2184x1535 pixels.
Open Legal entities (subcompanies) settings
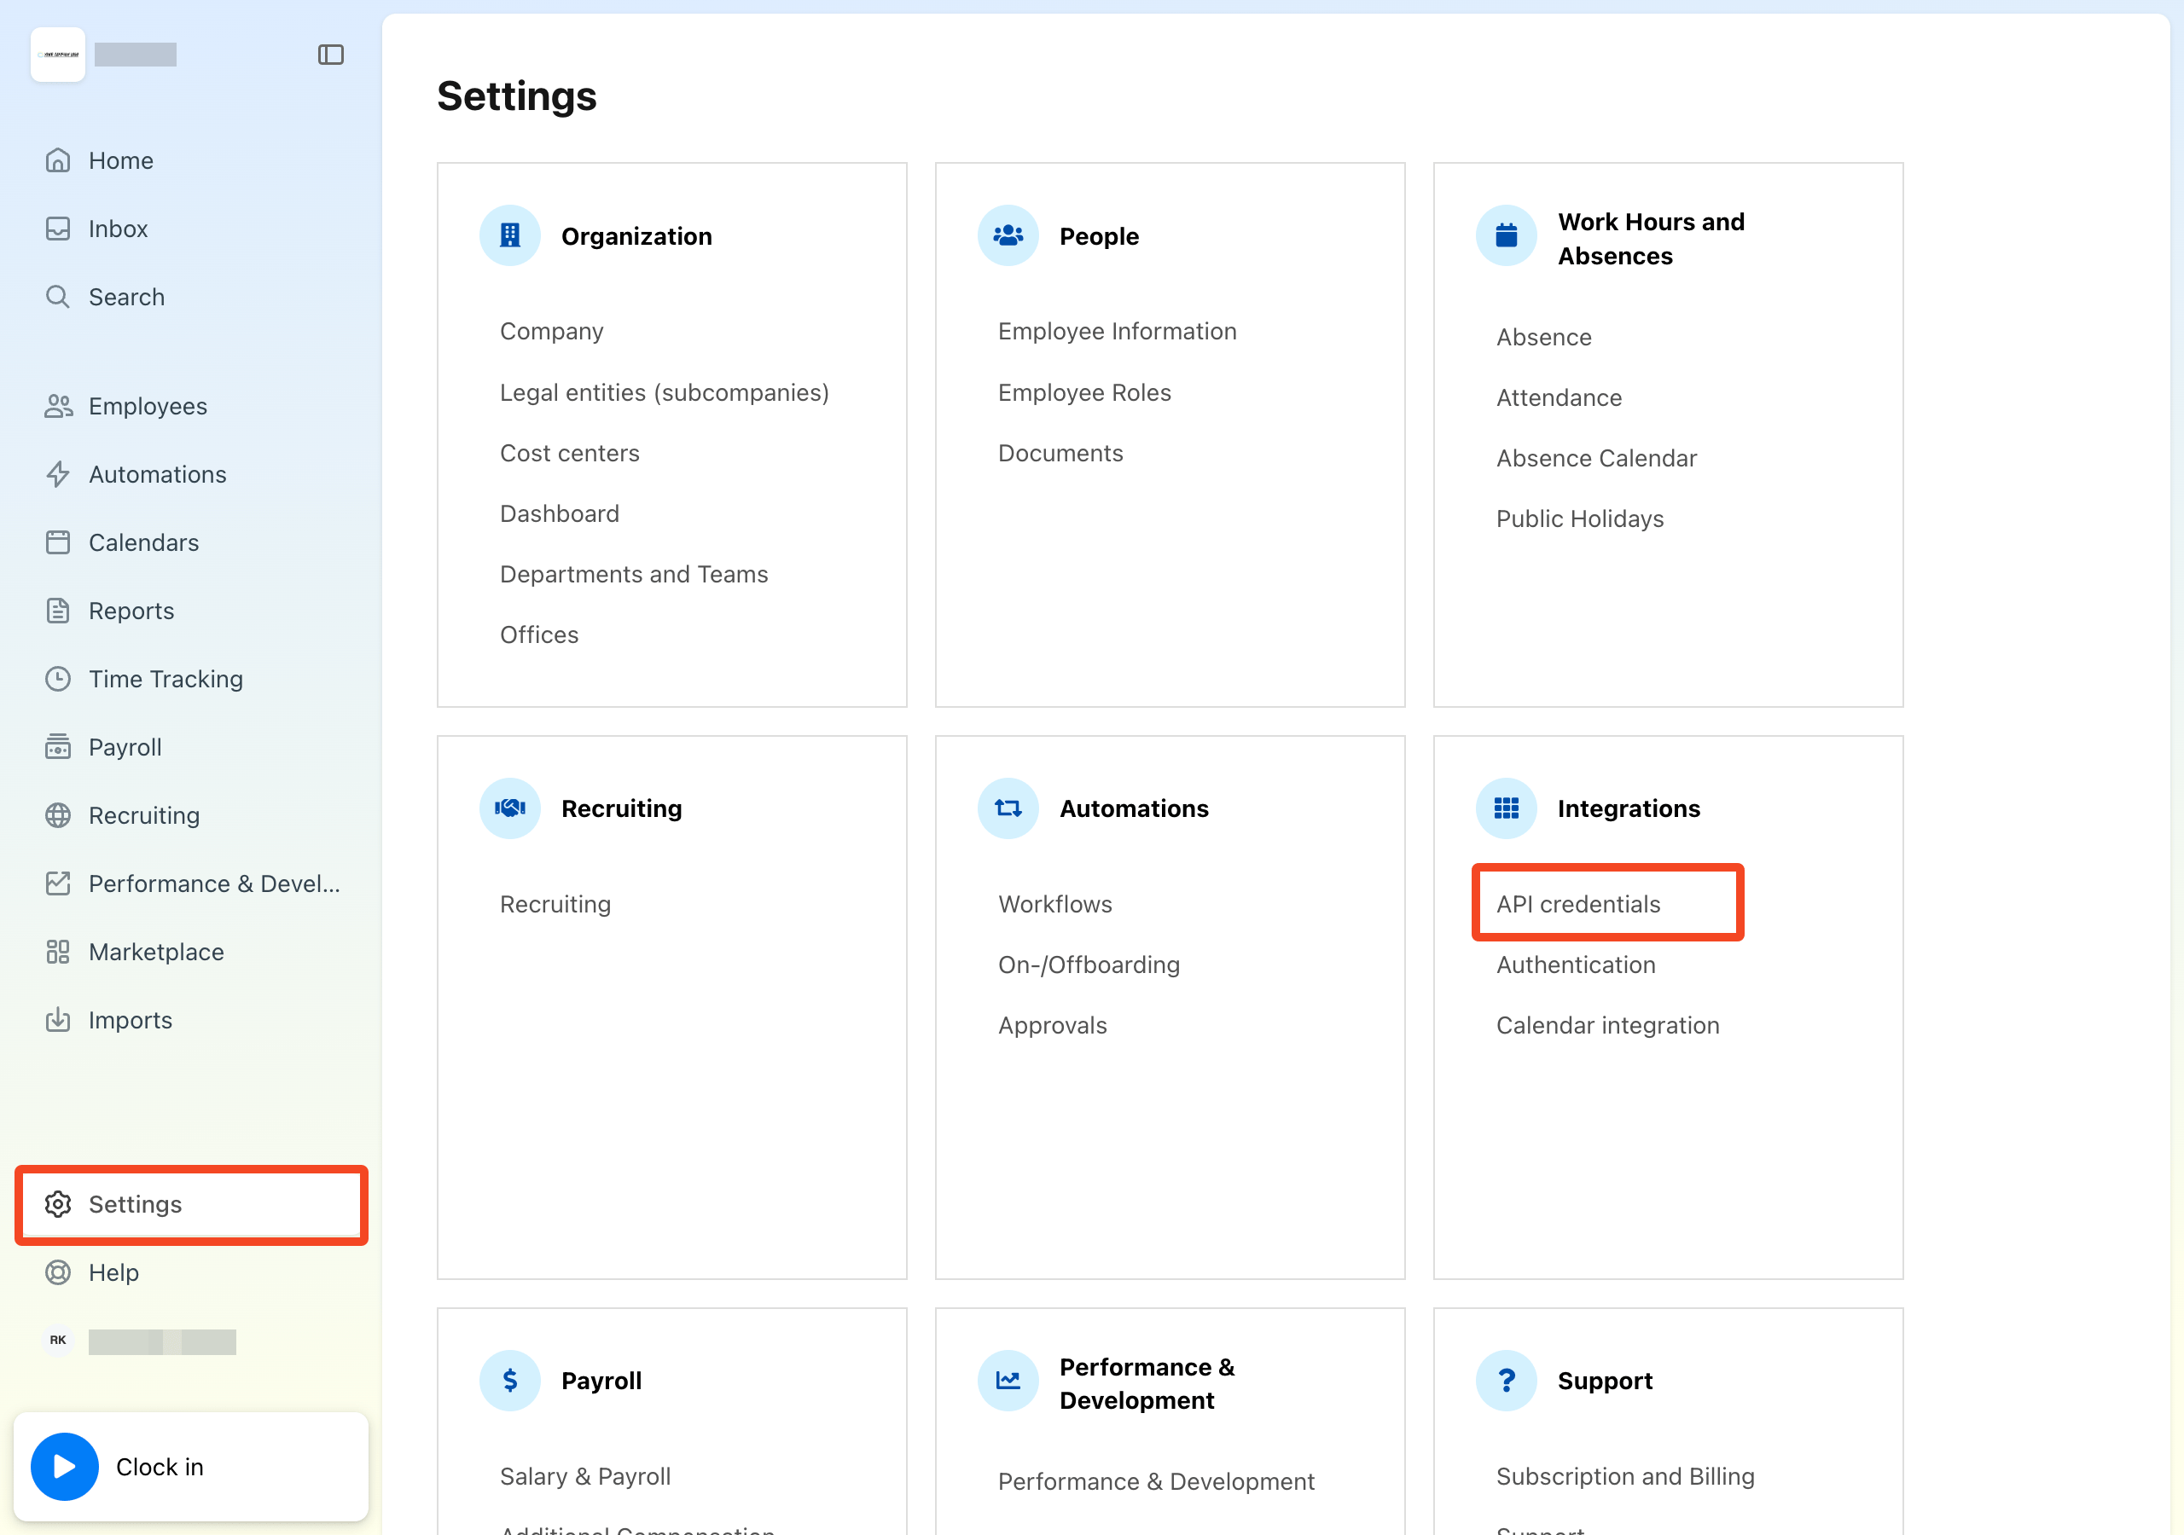(x=664, y=391)
